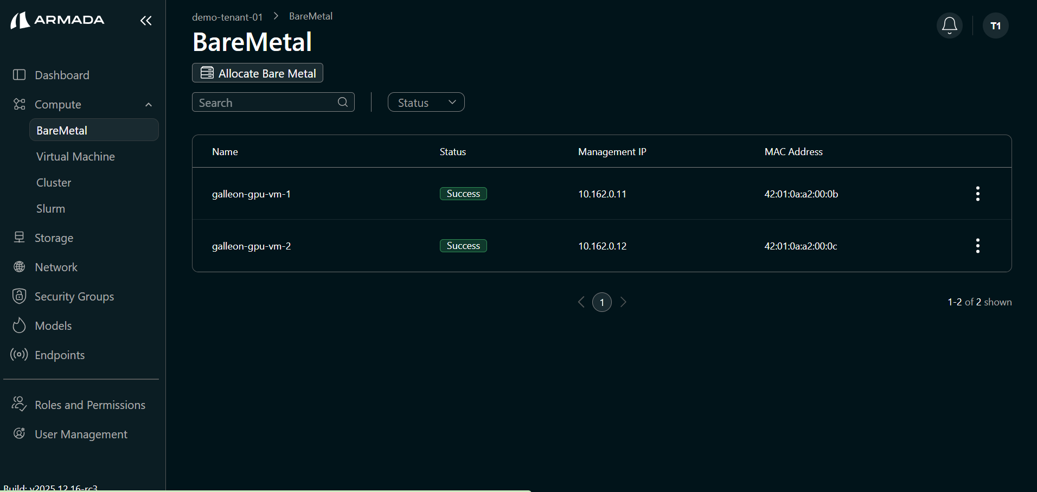
Task: Go to previous page arrow
Action: click(x=581, y=302)
